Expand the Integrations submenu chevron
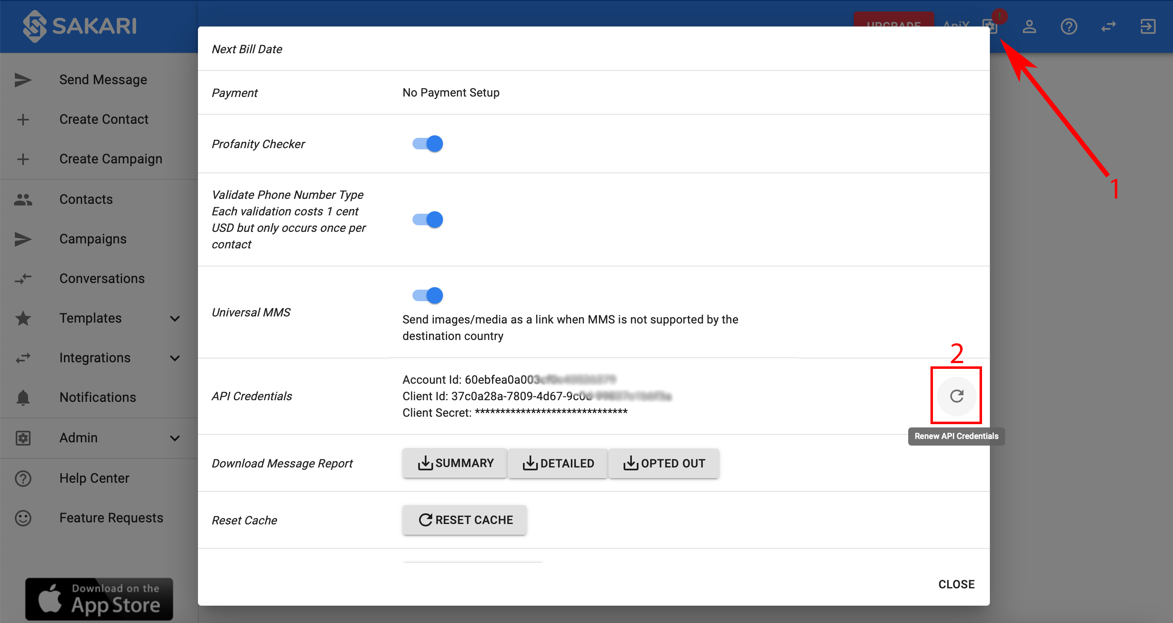Screen dimensions: 1173x623 (175, 358)
